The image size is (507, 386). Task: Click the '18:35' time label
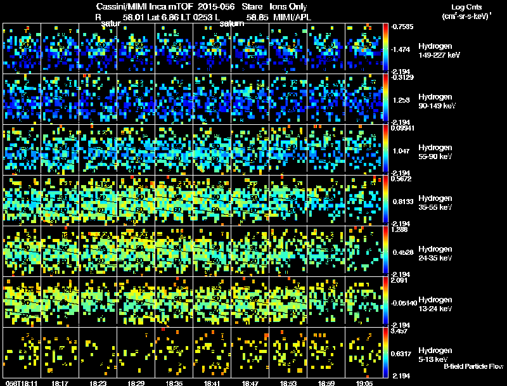pyautogui.click(x=174, y=383)
